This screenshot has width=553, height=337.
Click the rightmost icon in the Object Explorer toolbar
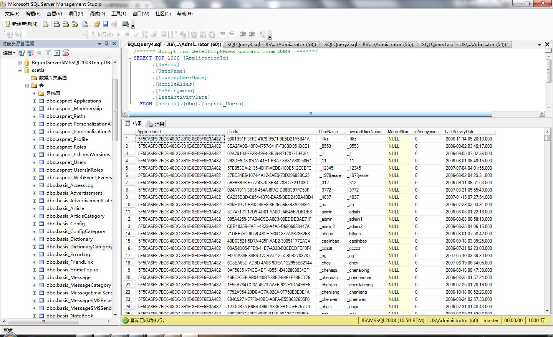coord(66,53)
